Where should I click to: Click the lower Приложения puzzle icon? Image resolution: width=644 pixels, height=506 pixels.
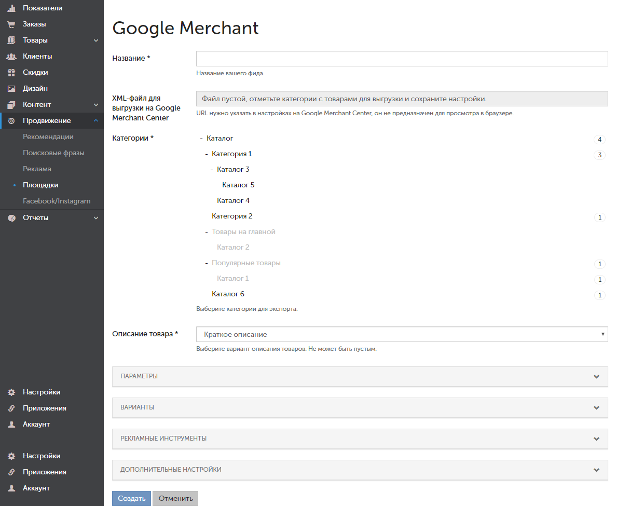click(x=11, y=472)
